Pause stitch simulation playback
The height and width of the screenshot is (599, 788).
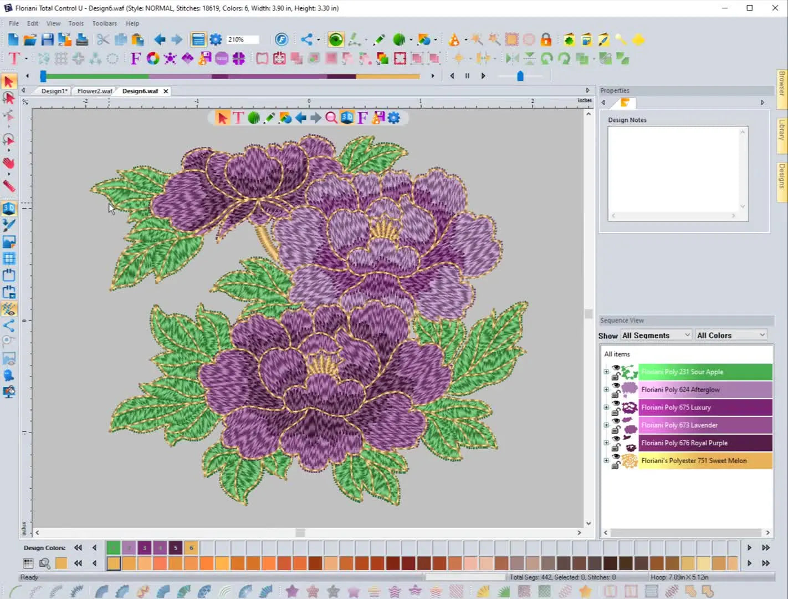click(x=467, y=76)
